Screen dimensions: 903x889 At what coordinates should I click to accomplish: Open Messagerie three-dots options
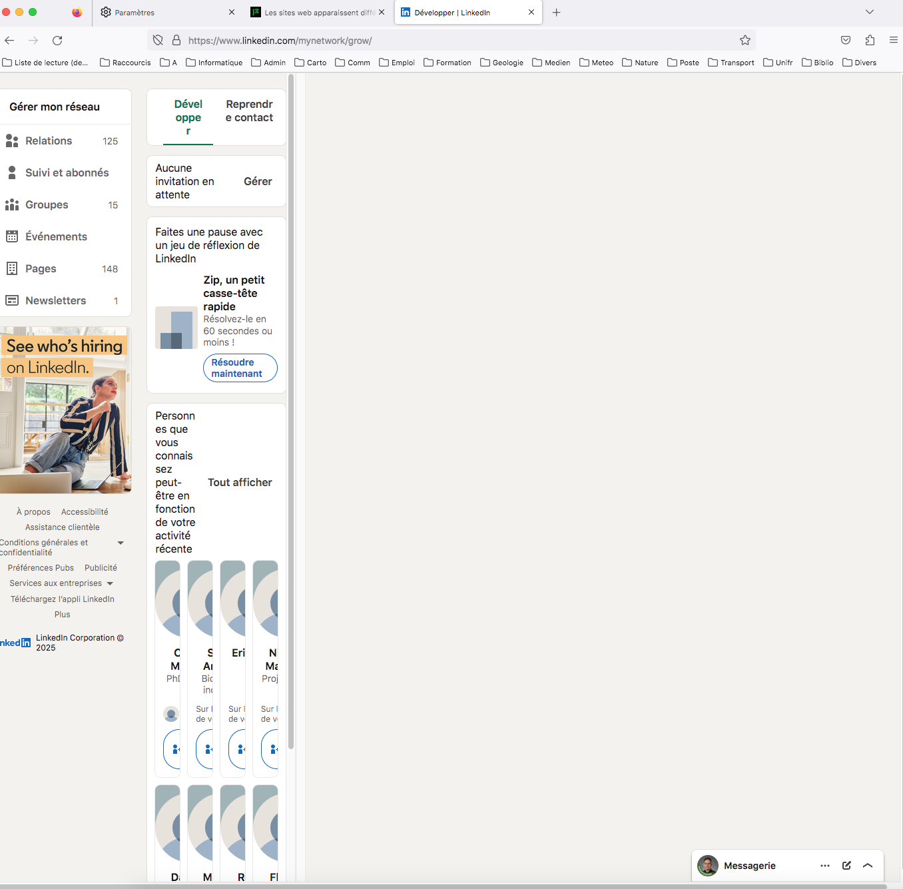point(825,866)
